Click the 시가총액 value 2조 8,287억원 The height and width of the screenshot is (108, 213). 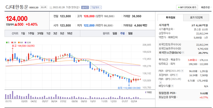click(200, 25)
